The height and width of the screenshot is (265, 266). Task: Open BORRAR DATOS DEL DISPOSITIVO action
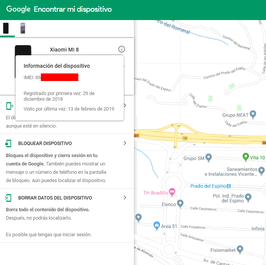coord(55,198)
